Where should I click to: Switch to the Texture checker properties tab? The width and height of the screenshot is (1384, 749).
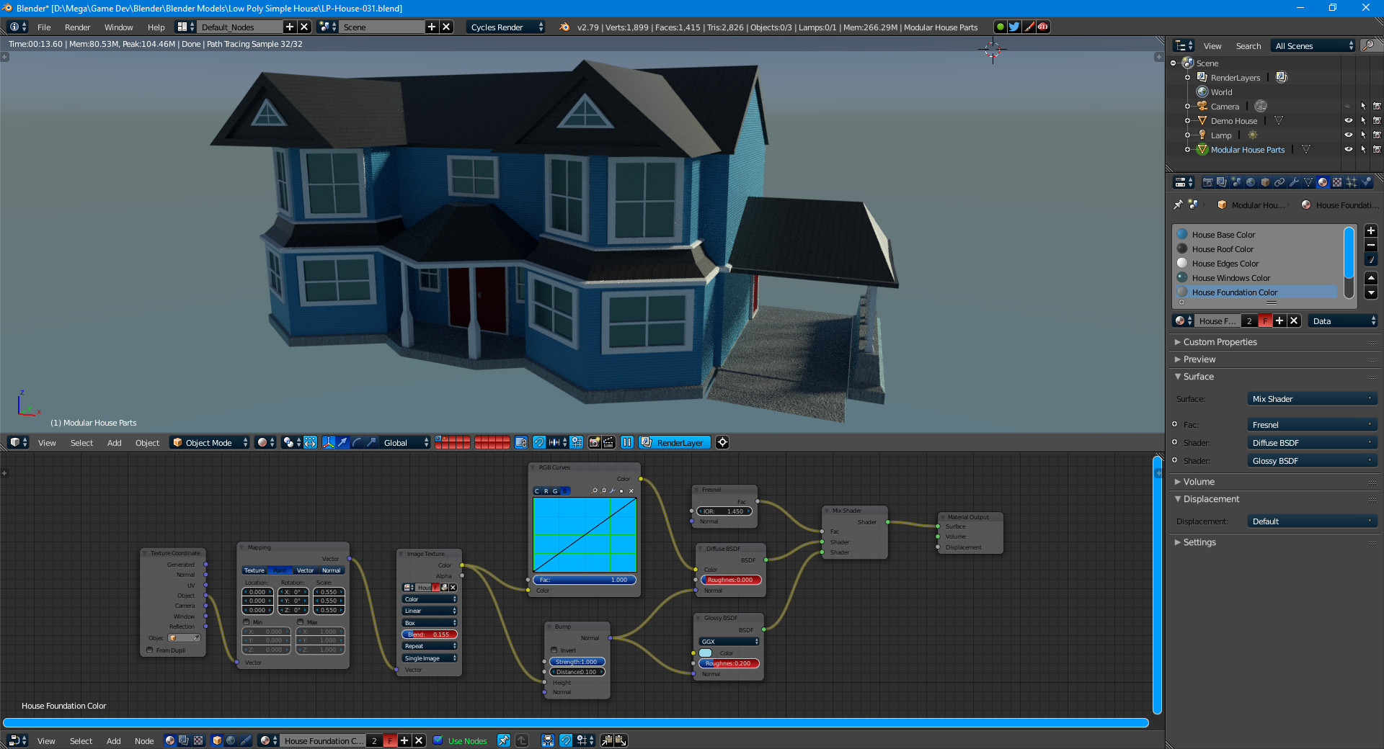[1337, 182]
